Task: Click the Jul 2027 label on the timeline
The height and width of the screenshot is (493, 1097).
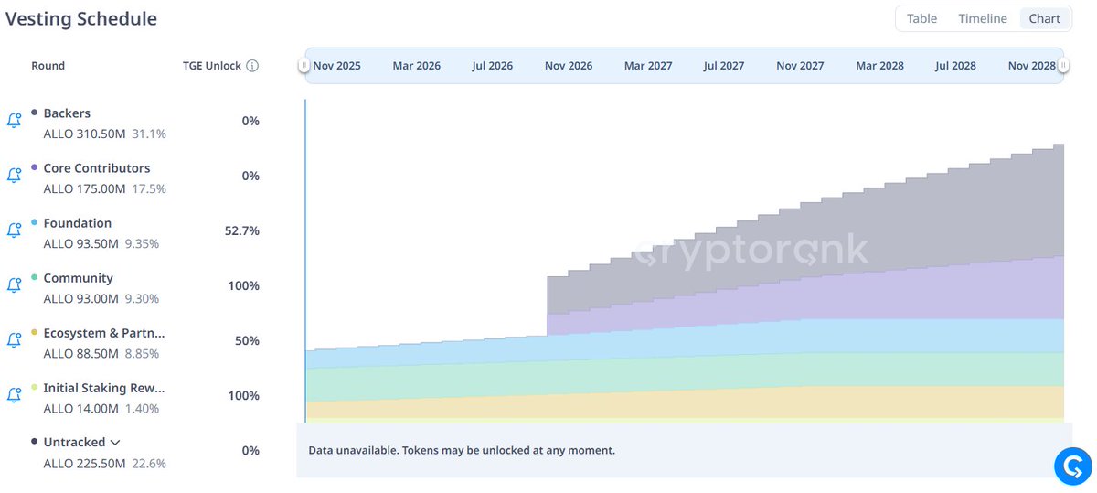Action: coord(724,66)
